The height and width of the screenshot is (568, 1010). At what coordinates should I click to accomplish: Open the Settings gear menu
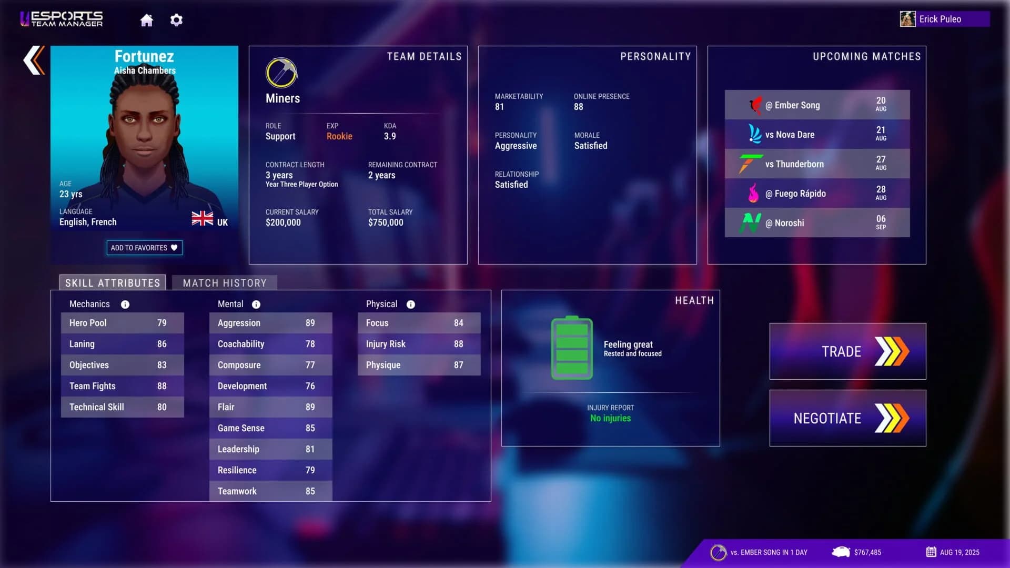pyautogui.click(x=176, y=20)
